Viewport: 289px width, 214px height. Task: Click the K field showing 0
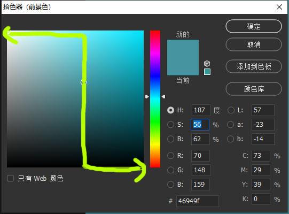click(261, 199)
